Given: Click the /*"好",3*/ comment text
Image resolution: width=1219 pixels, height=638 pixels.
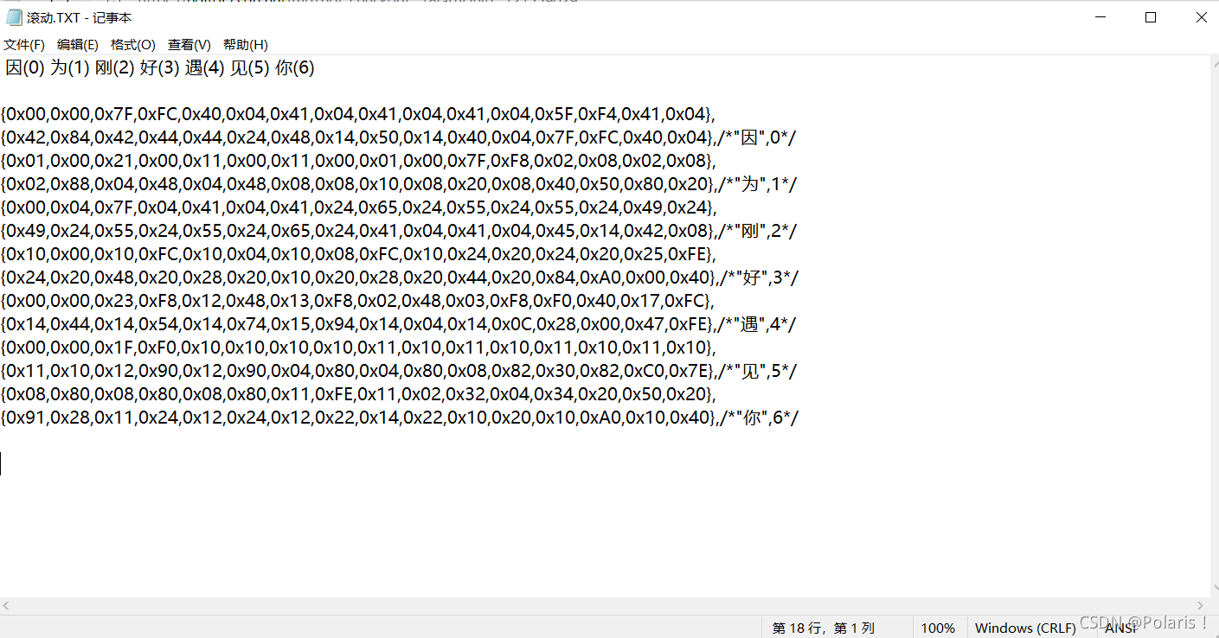Looking at the screenshot, I should (759, 278).
